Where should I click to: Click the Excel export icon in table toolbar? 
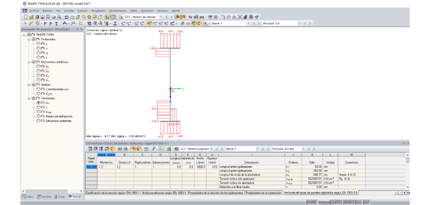[x=169, y=149]
